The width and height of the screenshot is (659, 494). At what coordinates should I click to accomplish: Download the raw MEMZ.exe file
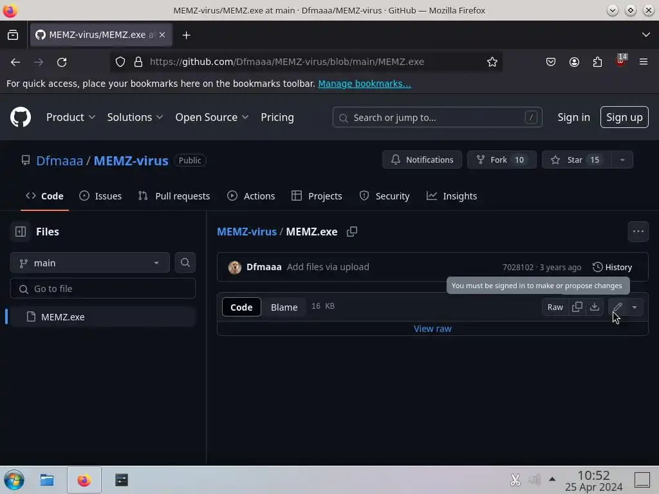click(x=595, y=307)
